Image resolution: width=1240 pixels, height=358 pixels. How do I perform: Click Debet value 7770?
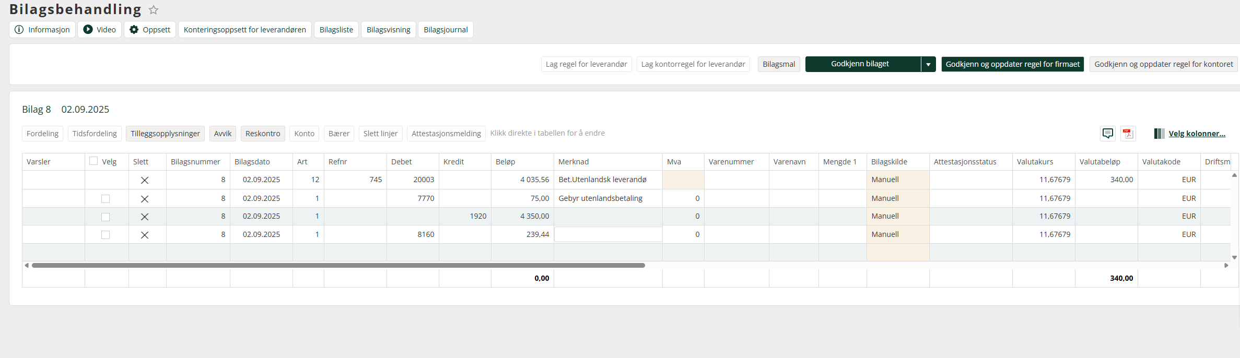coord(426,198)
